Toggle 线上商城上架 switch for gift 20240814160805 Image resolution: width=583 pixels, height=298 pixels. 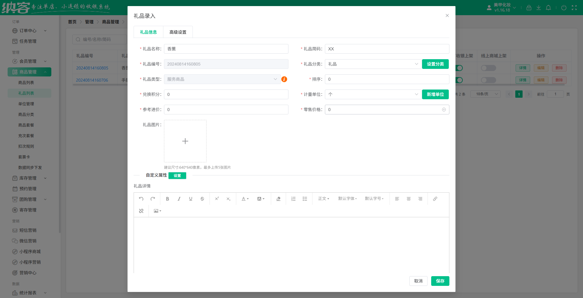[x=488, y=68]
